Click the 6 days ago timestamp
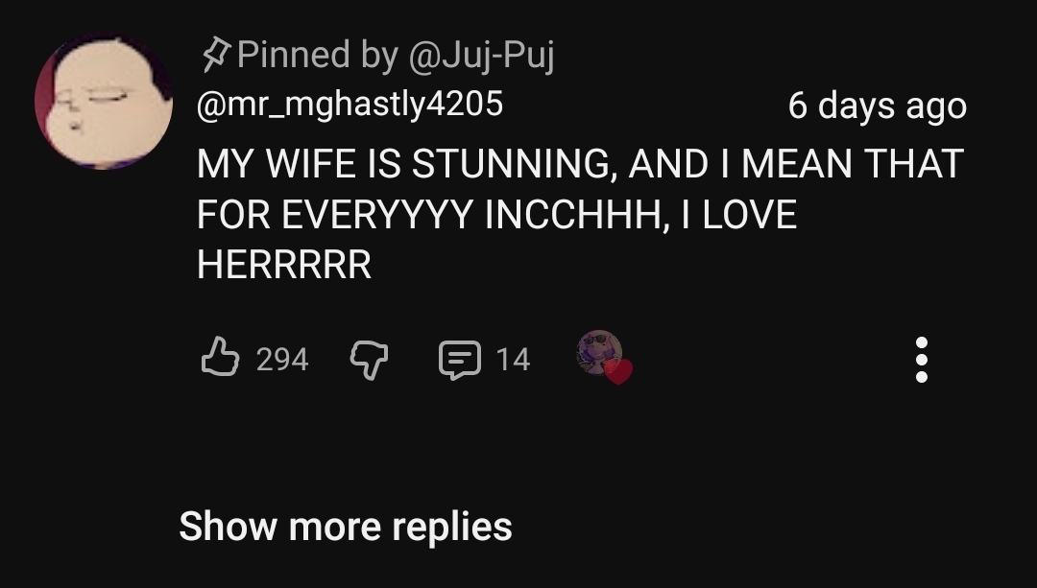 (x=877, y=106)
